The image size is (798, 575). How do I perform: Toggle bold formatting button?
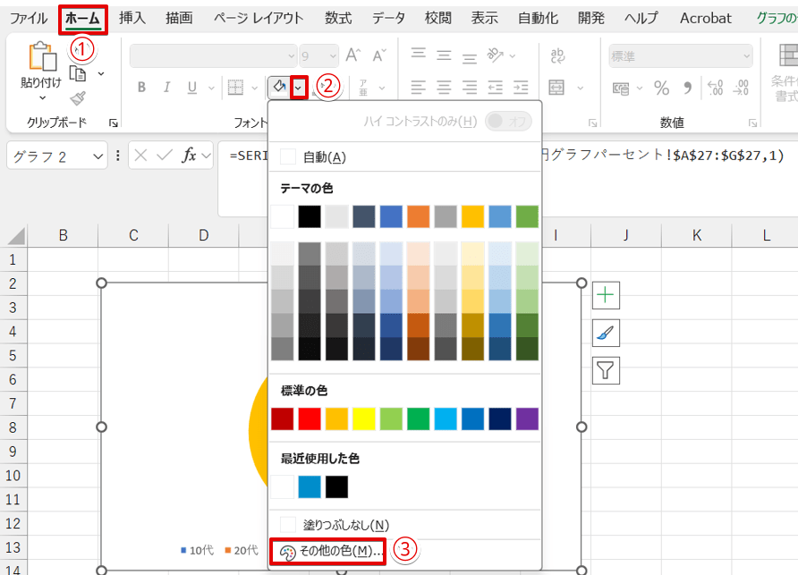(141, 88)
